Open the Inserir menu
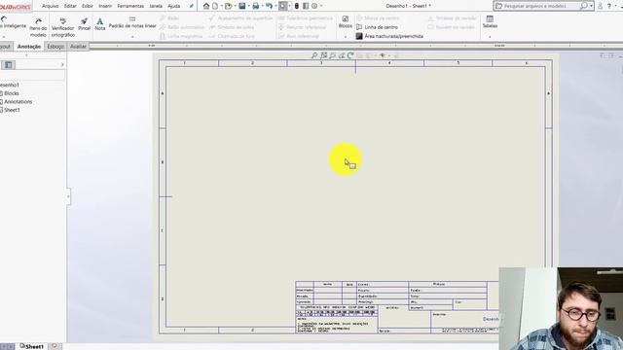623x350 pixels. pyautogui.click(x=105, y=6)
